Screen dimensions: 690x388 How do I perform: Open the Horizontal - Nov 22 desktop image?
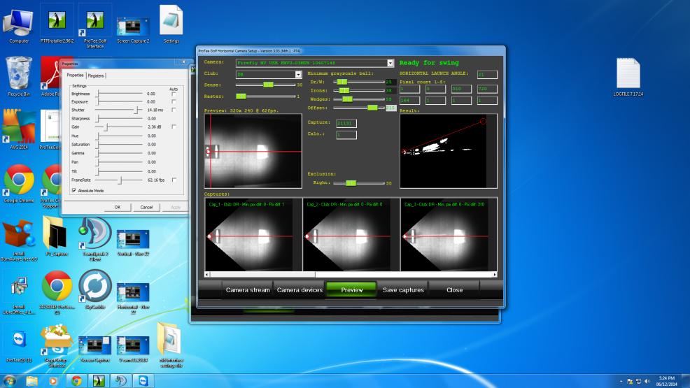[133, 299]
